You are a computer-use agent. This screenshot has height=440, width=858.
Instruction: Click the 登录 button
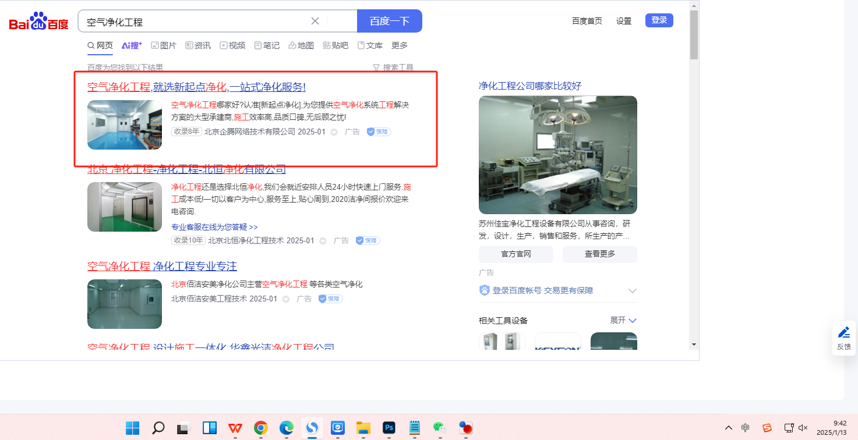tap(659, 20)
